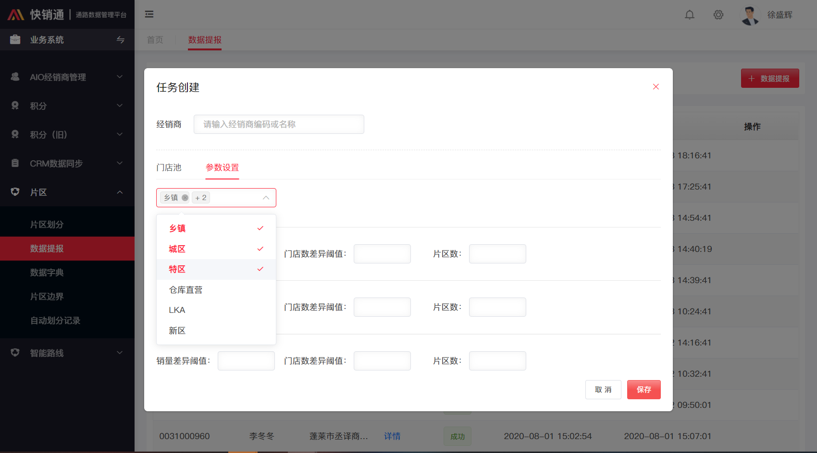Deselect 乡镇 option in dropdown
817x453 pixels.
click(x=216, y=228)
